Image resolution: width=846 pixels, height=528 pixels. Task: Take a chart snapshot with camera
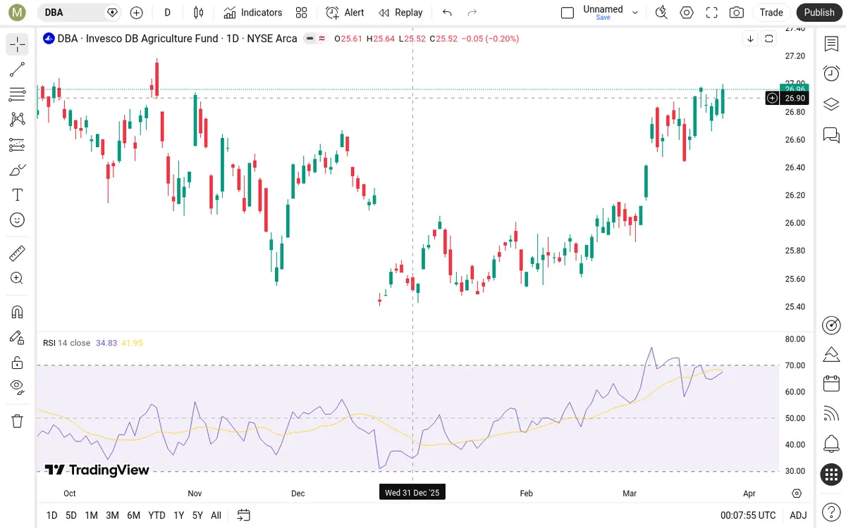point(737,13)
